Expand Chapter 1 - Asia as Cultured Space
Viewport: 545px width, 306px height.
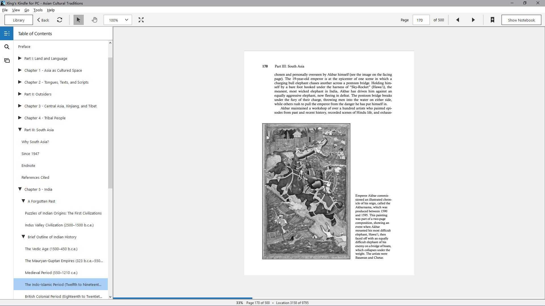(20, 70)
